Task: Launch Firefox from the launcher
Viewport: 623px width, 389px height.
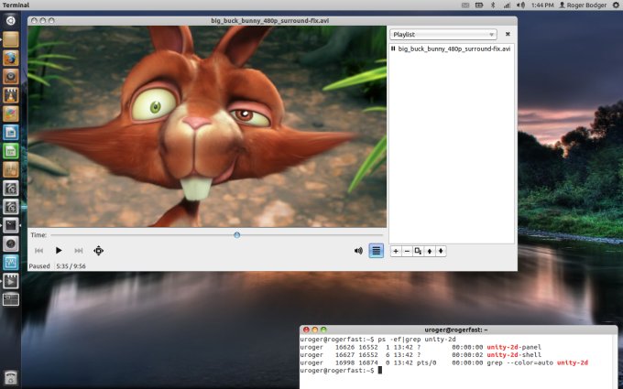Action: (x=11, y=58)
